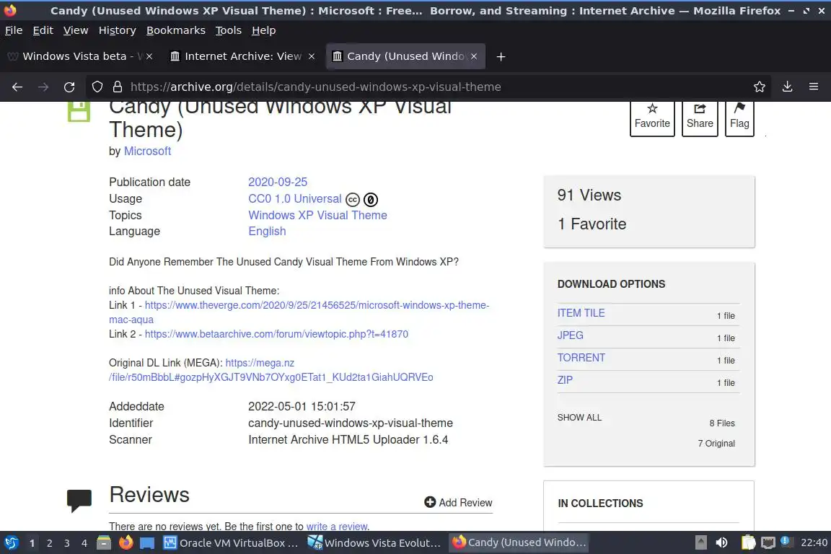This screenshot has height=554, width=831.
Task: Switch to workspace 3
Action: point(67,543)
